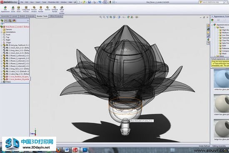
Task: Switch to the Evaluate tab
Action: [31, 16]
